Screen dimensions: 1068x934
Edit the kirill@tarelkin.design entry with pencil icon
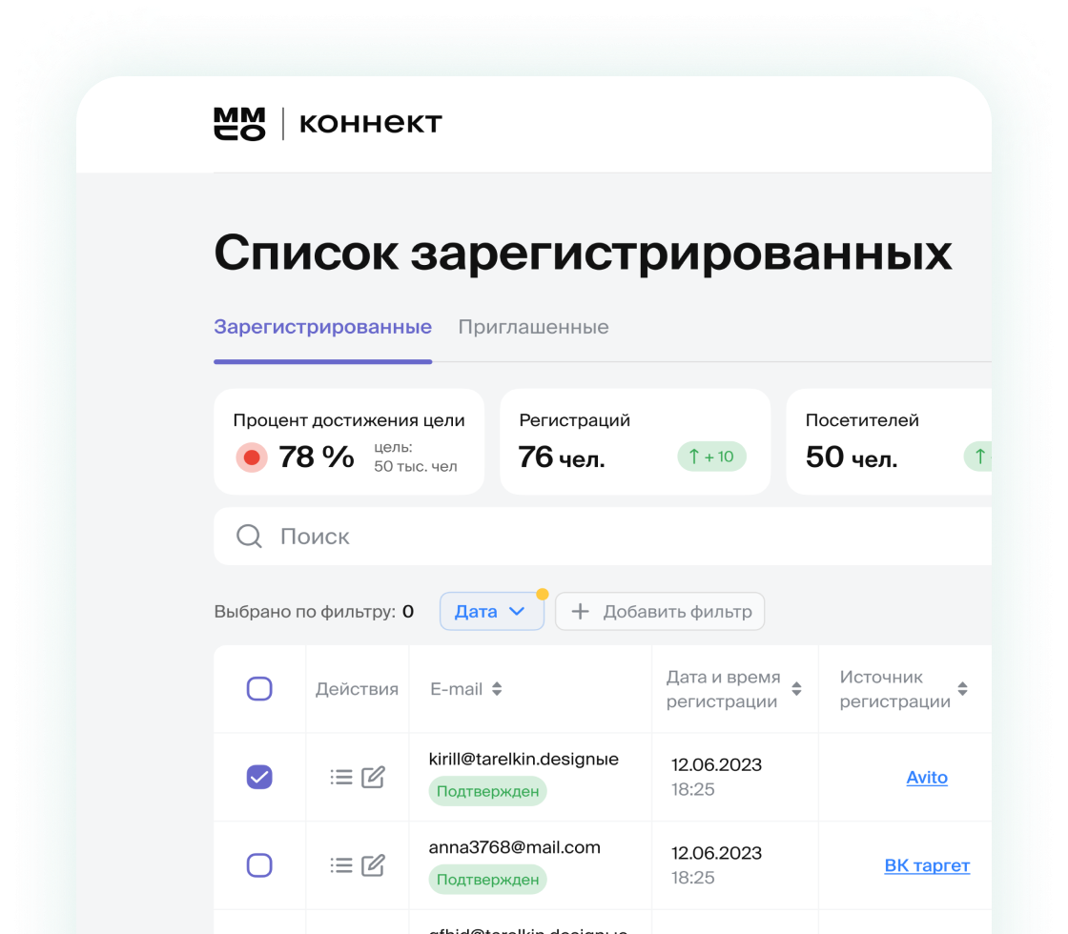coord(373,777)
